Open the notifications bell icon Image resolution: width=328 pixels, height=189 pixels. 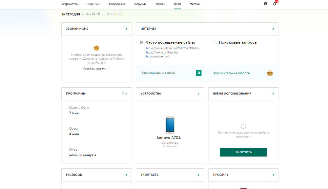click(275, 4)
